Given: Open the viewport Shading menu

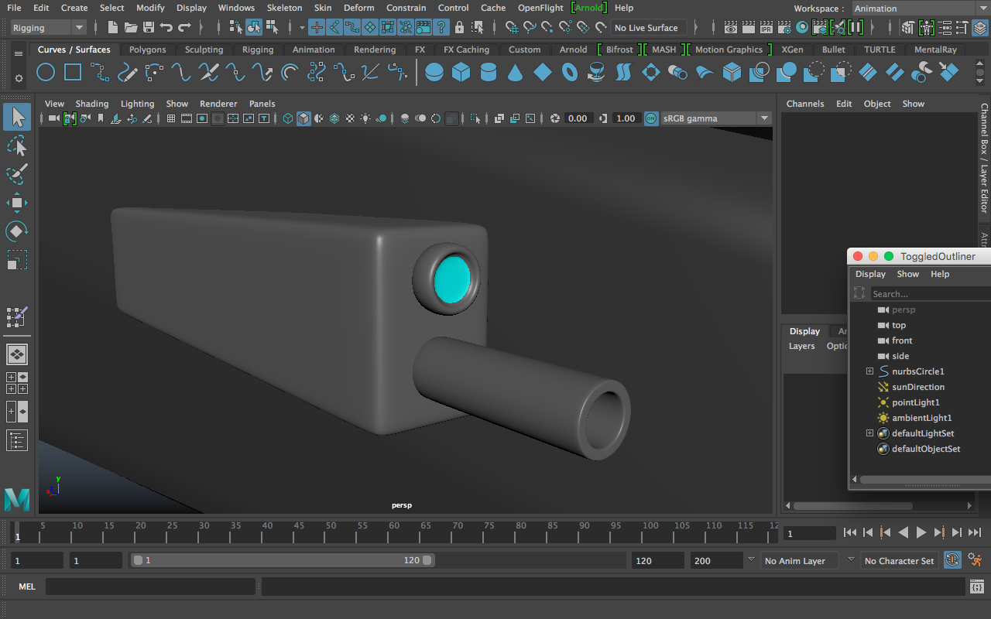Looking at the screenshot, I should (92, 104).
